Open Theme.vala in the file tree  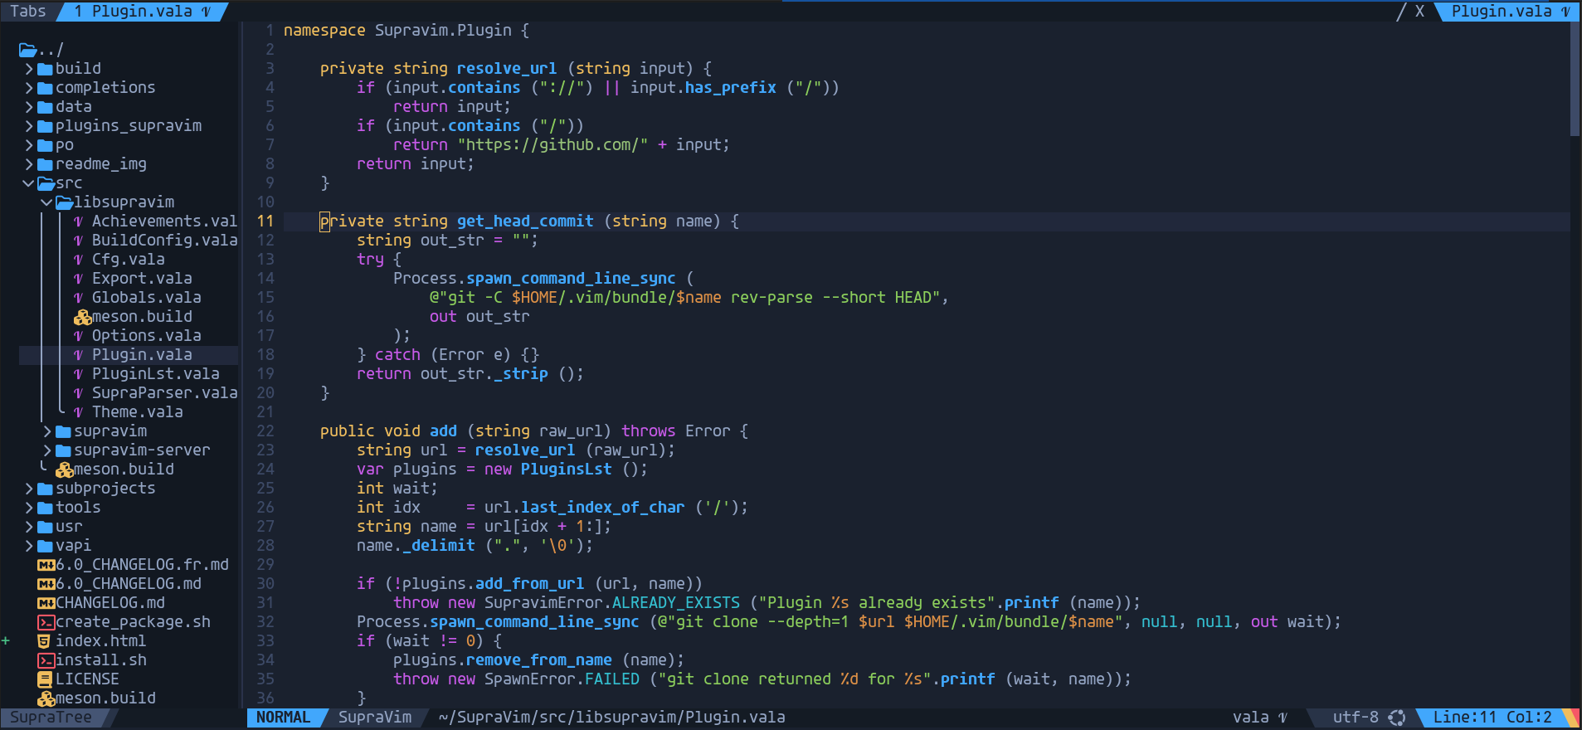pos(137,412)
